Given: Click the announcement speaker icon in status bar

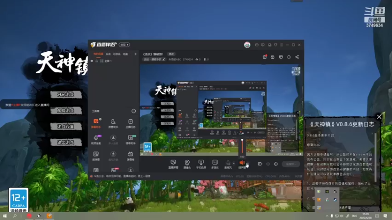Looking at the screenshot, I should pyautogui.click(x=92, y=176).
